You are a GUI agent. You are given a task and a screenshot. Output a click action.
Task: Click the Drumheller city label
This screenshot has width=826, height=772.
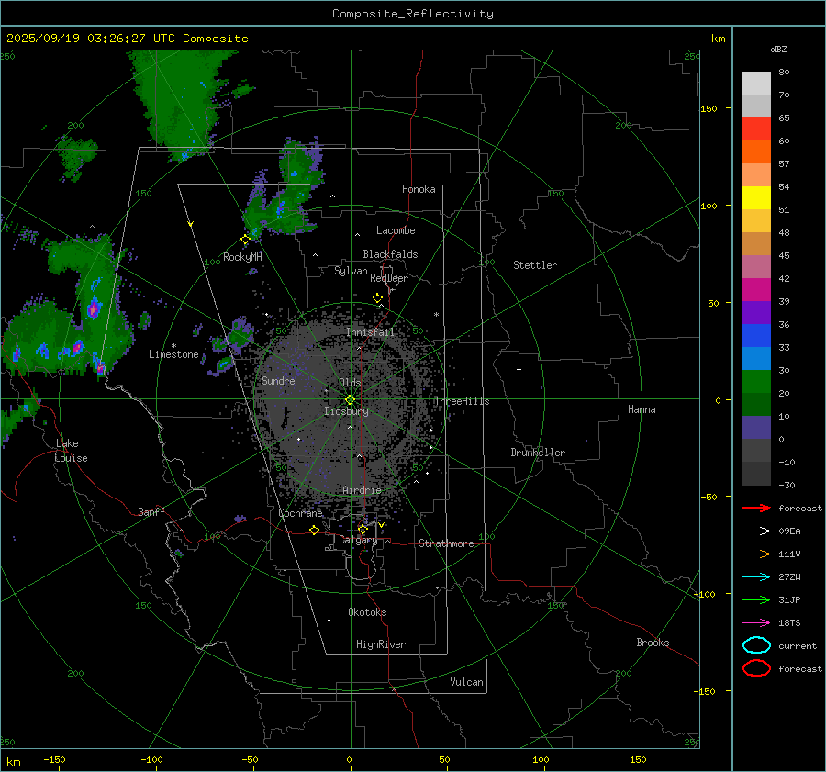click(538, 453)
